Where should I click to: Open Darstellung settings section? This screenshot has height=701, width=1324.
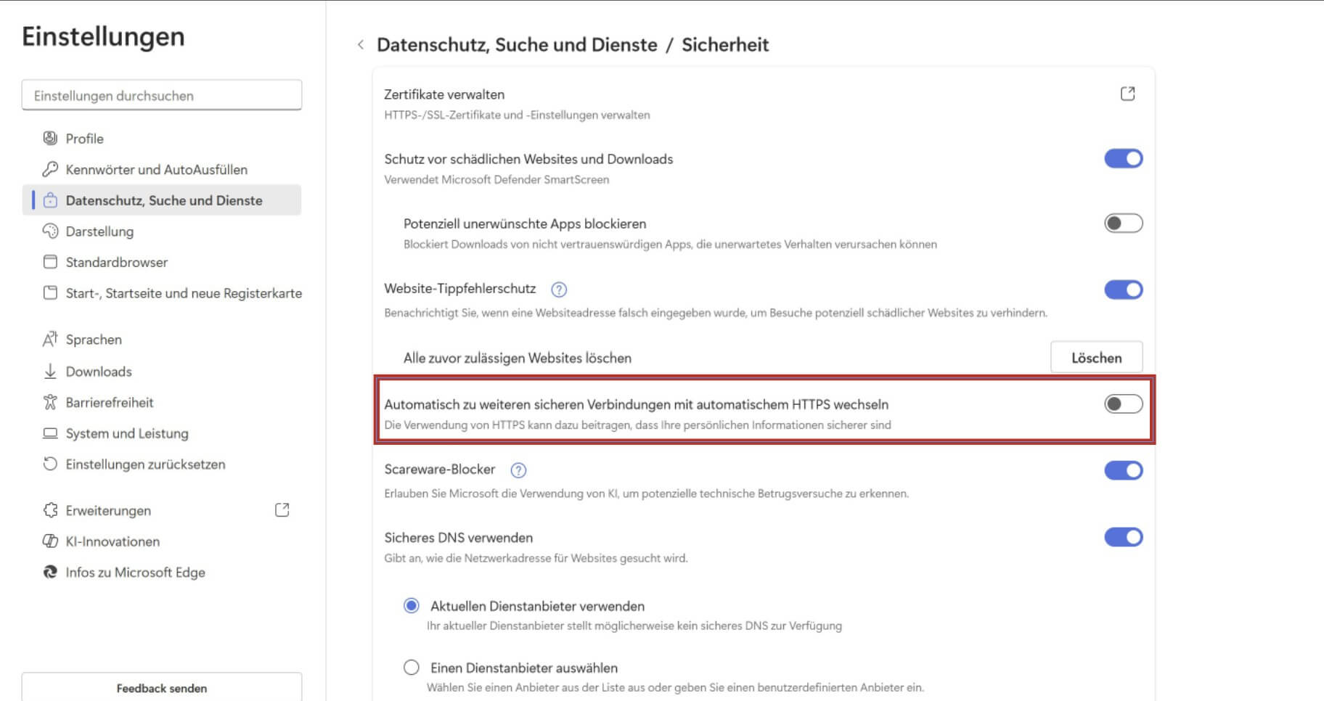coord(99,231)
